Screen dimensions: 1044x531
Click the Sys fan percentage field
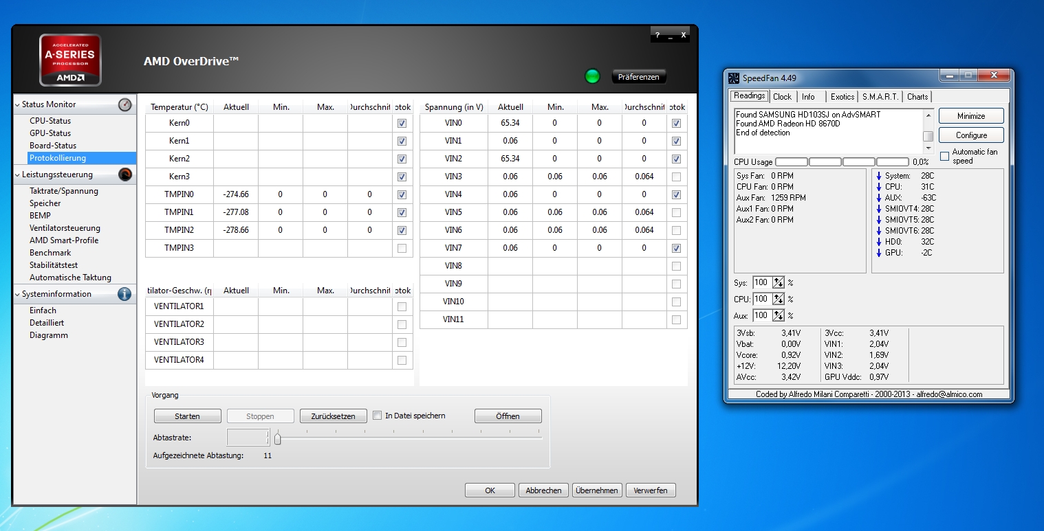762,282
